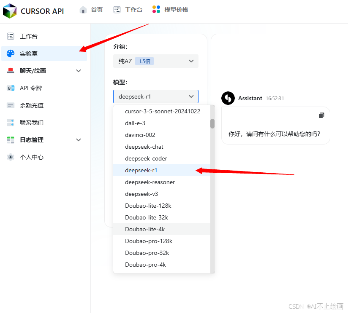Click the green grid icon for 日志管理
Image resolution: width=348 pixels, height=313 pixels.
[11, 140]
